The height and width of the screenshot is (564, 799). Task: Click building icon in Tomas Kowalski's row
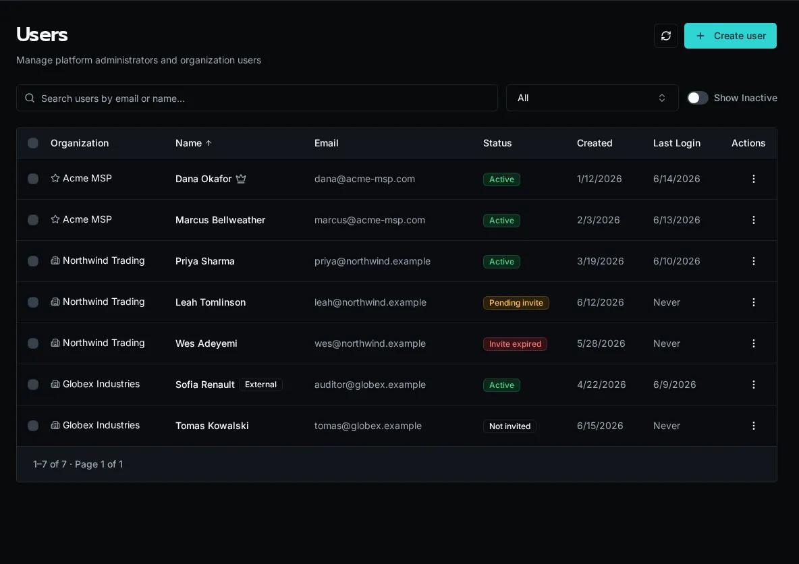point(55,425)
